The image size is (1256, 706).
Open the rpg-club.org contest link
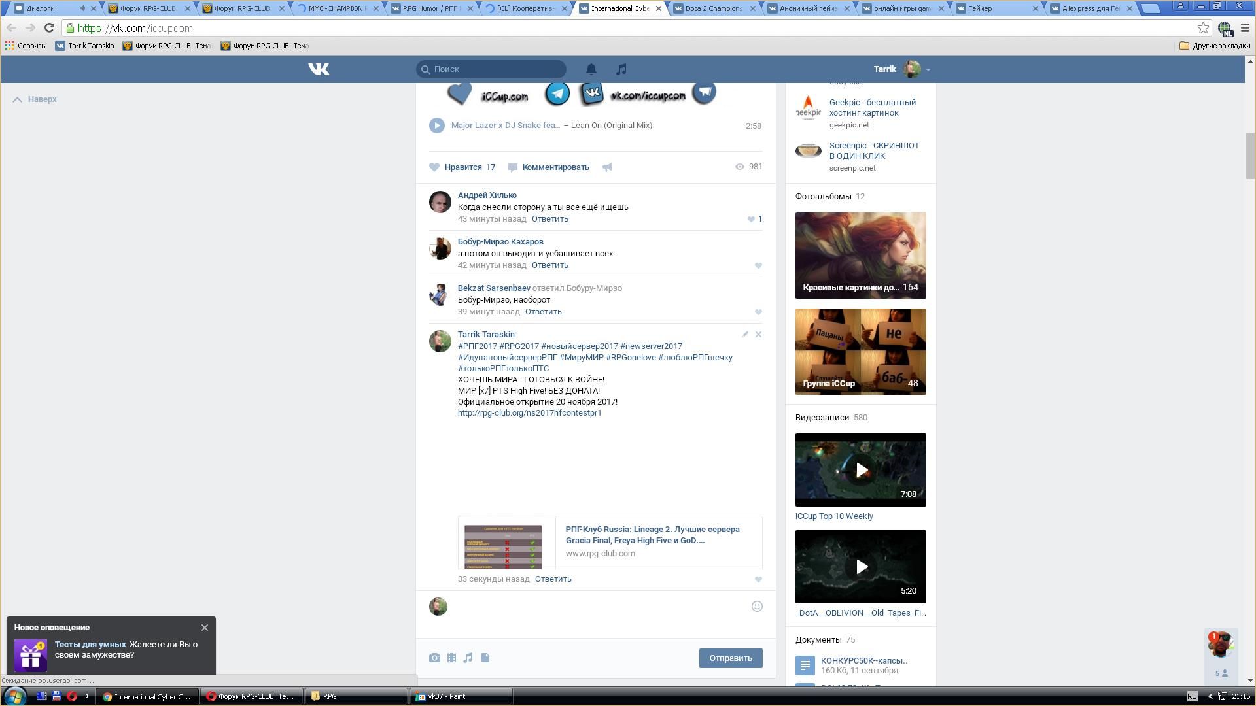(x=529, y=413)
